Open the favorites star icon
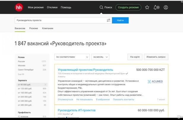 (x=147, y=7)
